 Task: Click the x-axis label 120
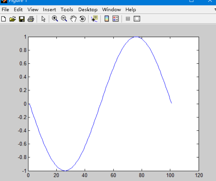[199, 175]
